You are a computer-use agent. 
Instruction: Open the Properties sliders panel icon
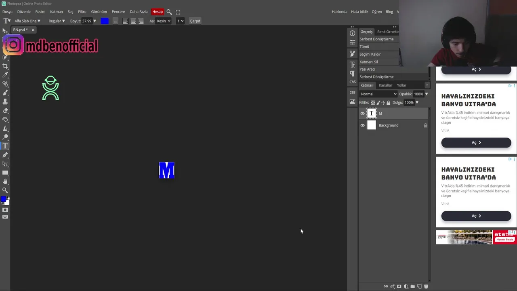click(353, 42)
